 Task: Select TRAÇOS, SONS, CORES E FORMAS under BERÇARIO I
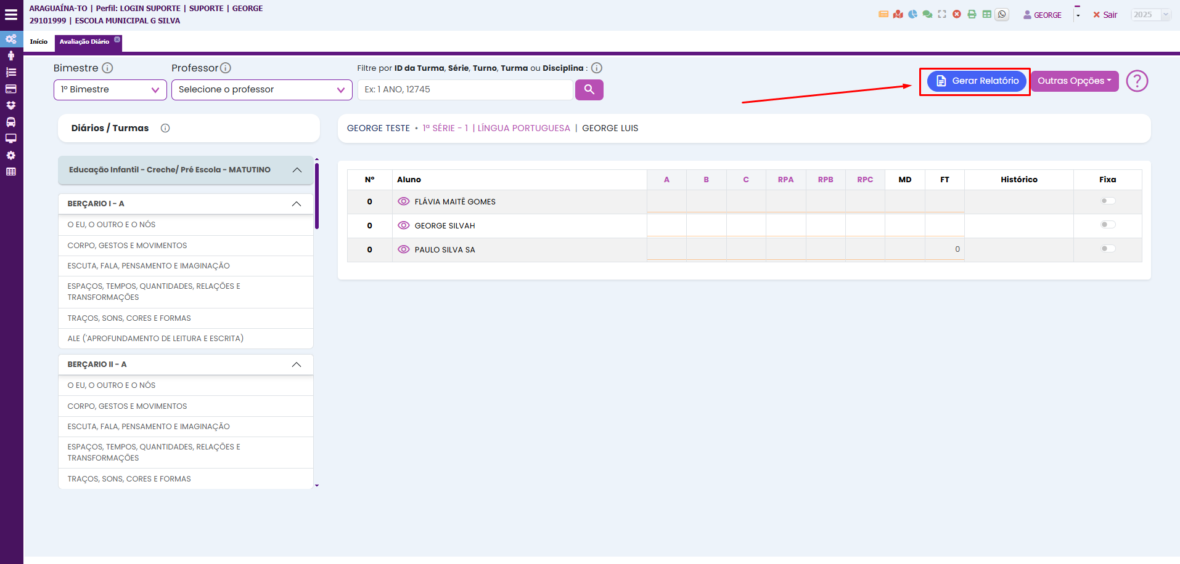(x=129, y=318)
